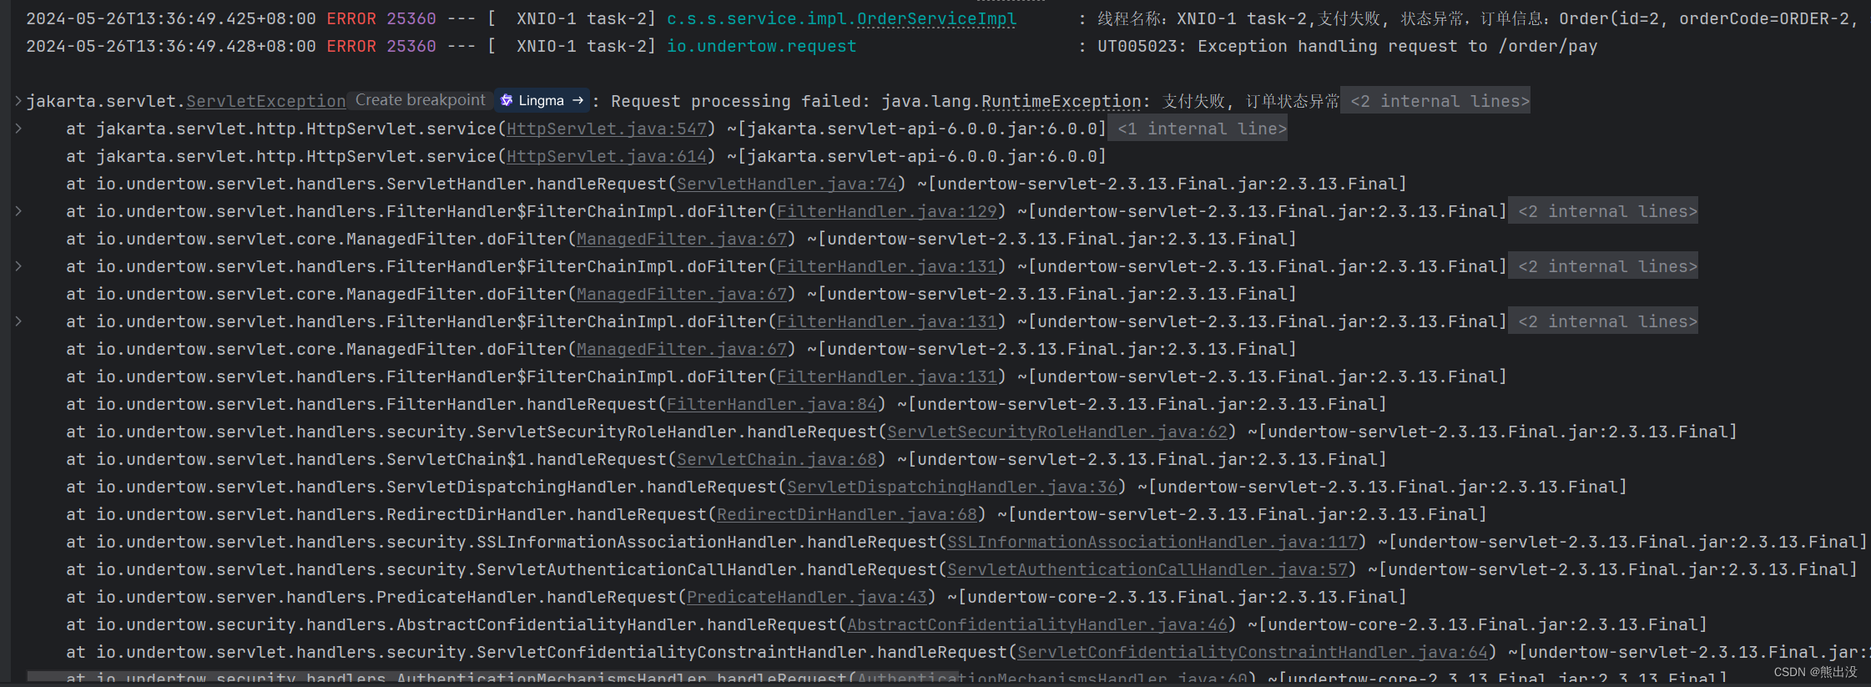The image size is (1871, 687).
Task: Open SSLInformationAssociationHandler.java:117 link
Action: 1152,542
